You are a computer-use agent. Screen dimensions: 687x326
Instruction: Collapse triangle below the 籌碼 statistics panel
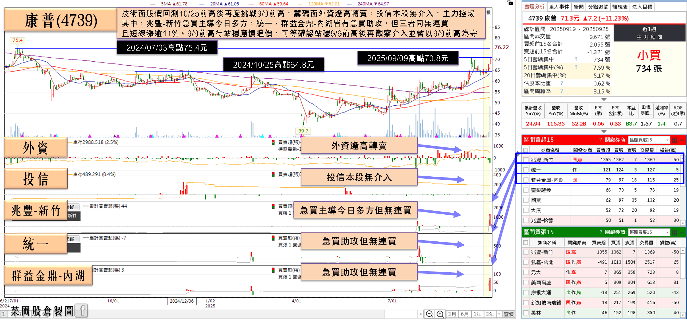tap(604, 99)
